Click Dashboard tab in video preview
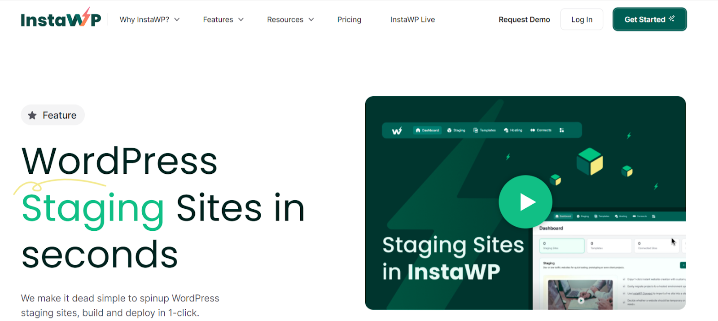The width and height of the screenshot is (718, 321). coord(427,130)
